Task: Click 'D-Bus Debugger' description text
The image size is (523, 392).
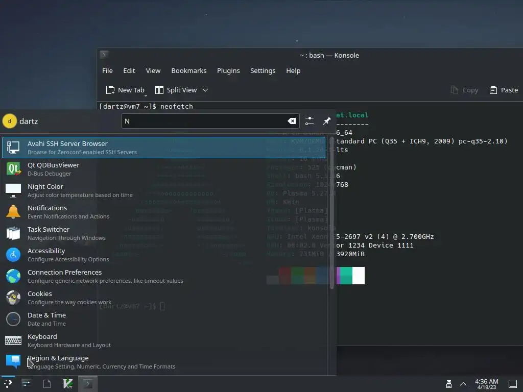Action: point(50,174)
